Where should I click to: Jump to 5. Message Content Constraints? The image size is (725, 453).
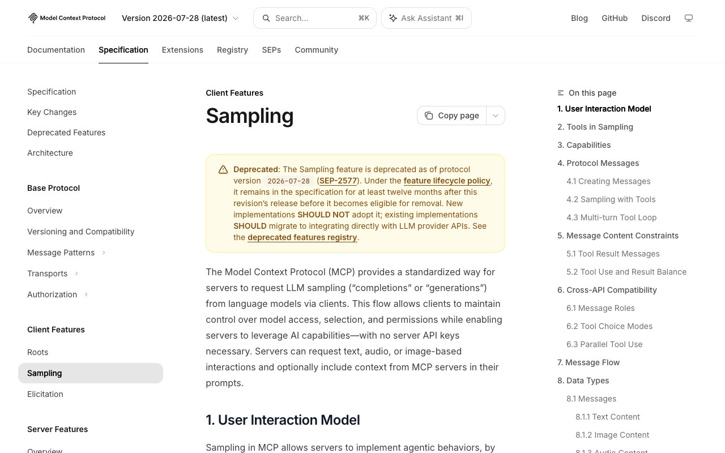click(618, 236)
